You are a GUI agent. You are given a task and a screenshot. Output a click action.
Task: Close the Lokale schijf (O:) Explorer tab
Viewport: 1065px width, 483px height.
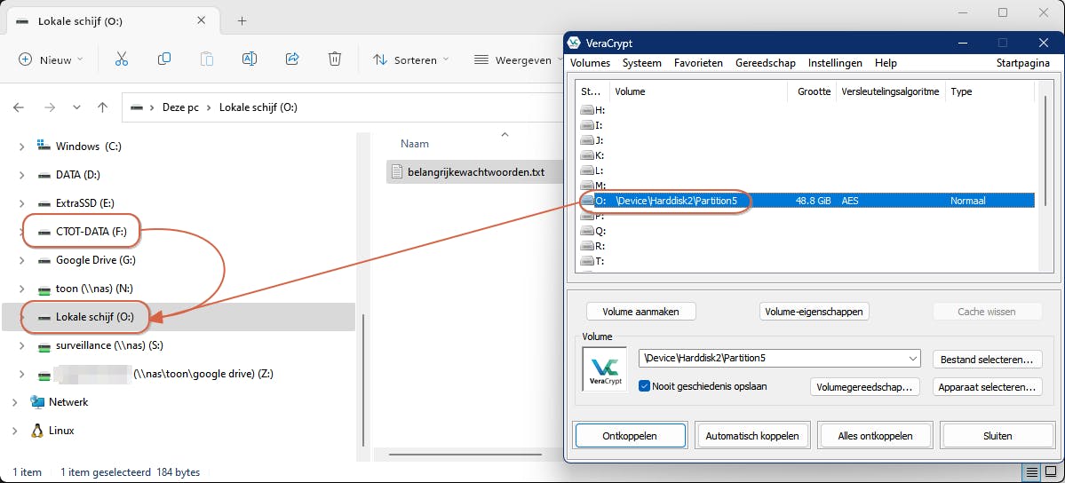coord(201,20)
